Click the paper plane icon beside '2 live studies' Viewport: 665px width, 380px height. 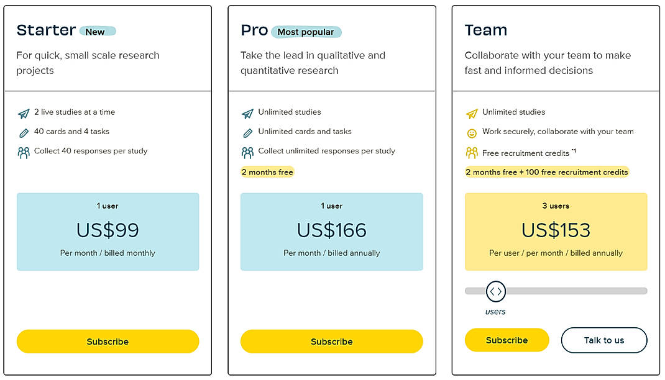click(x=23, y=112)
